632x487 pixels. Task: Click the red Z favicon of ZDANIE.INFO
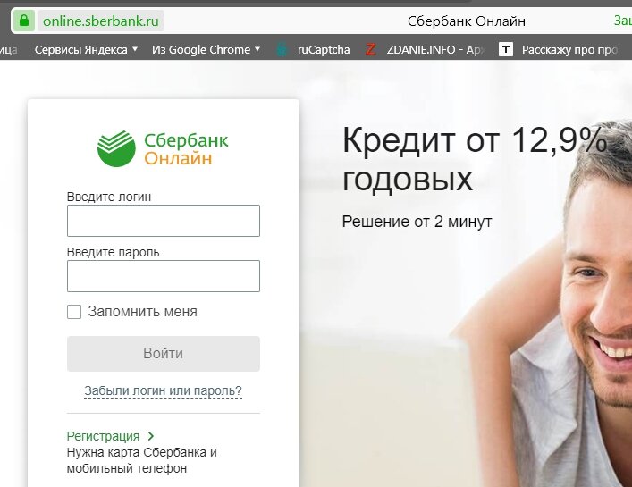[x=370, y=49]
